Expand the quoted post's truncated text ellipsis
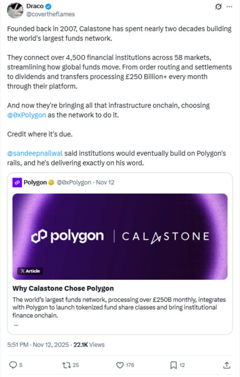This screenshot has height=377, width=240. [x=15, y=325]
